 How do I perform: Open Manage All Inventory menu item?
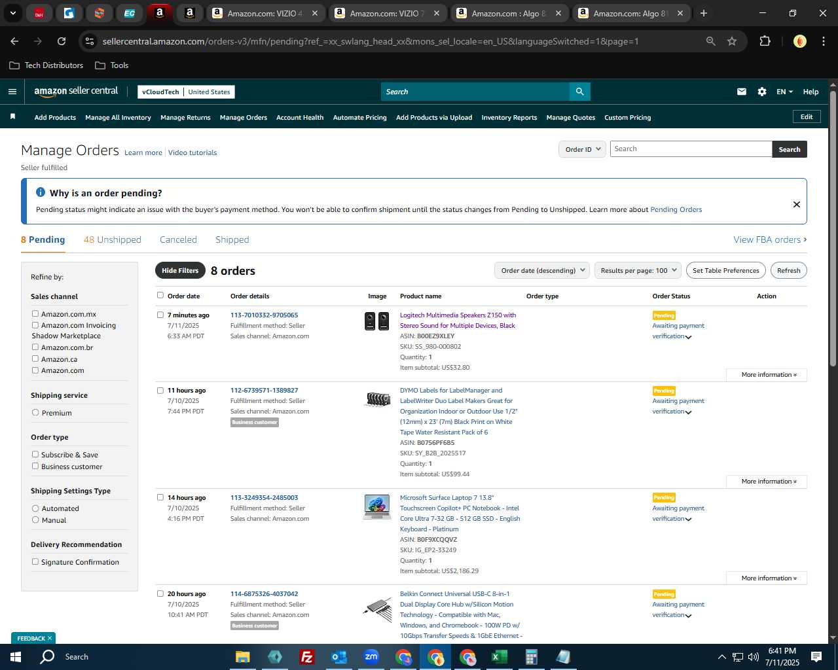coord(118,118)
